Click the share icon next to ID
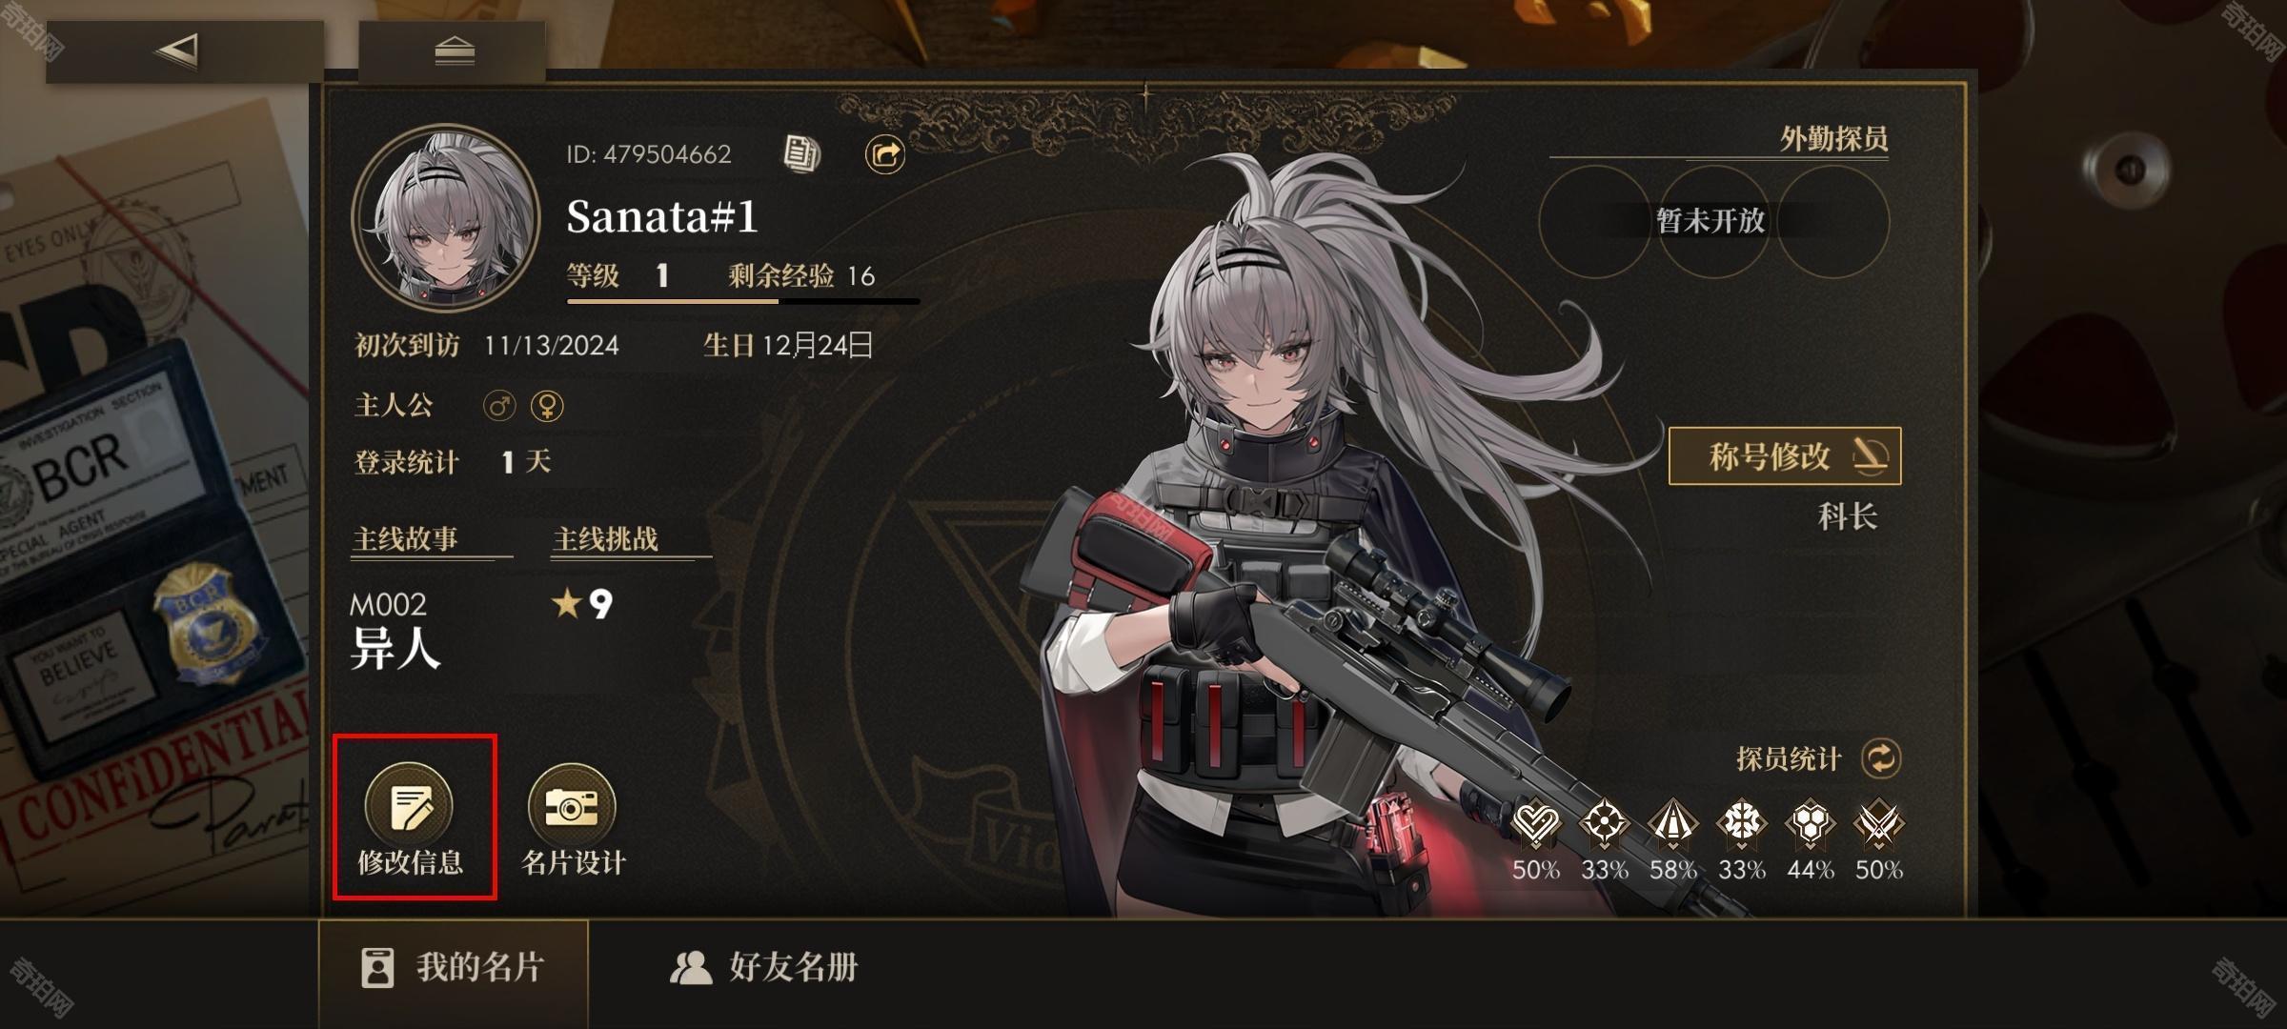The height and width of the screenshot is (1029, 2287). click(x=885, y=153)
